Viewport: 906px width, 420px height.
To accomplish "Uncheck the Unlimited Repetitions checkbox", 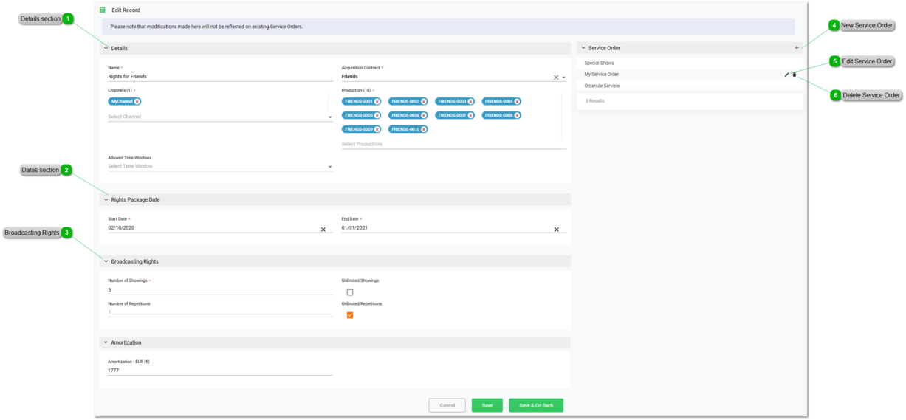I will [x=350, y=315].
